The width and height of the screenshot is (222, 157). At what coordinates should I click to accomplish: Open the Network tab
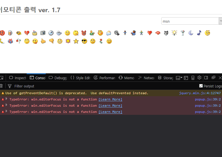[146, 78]
